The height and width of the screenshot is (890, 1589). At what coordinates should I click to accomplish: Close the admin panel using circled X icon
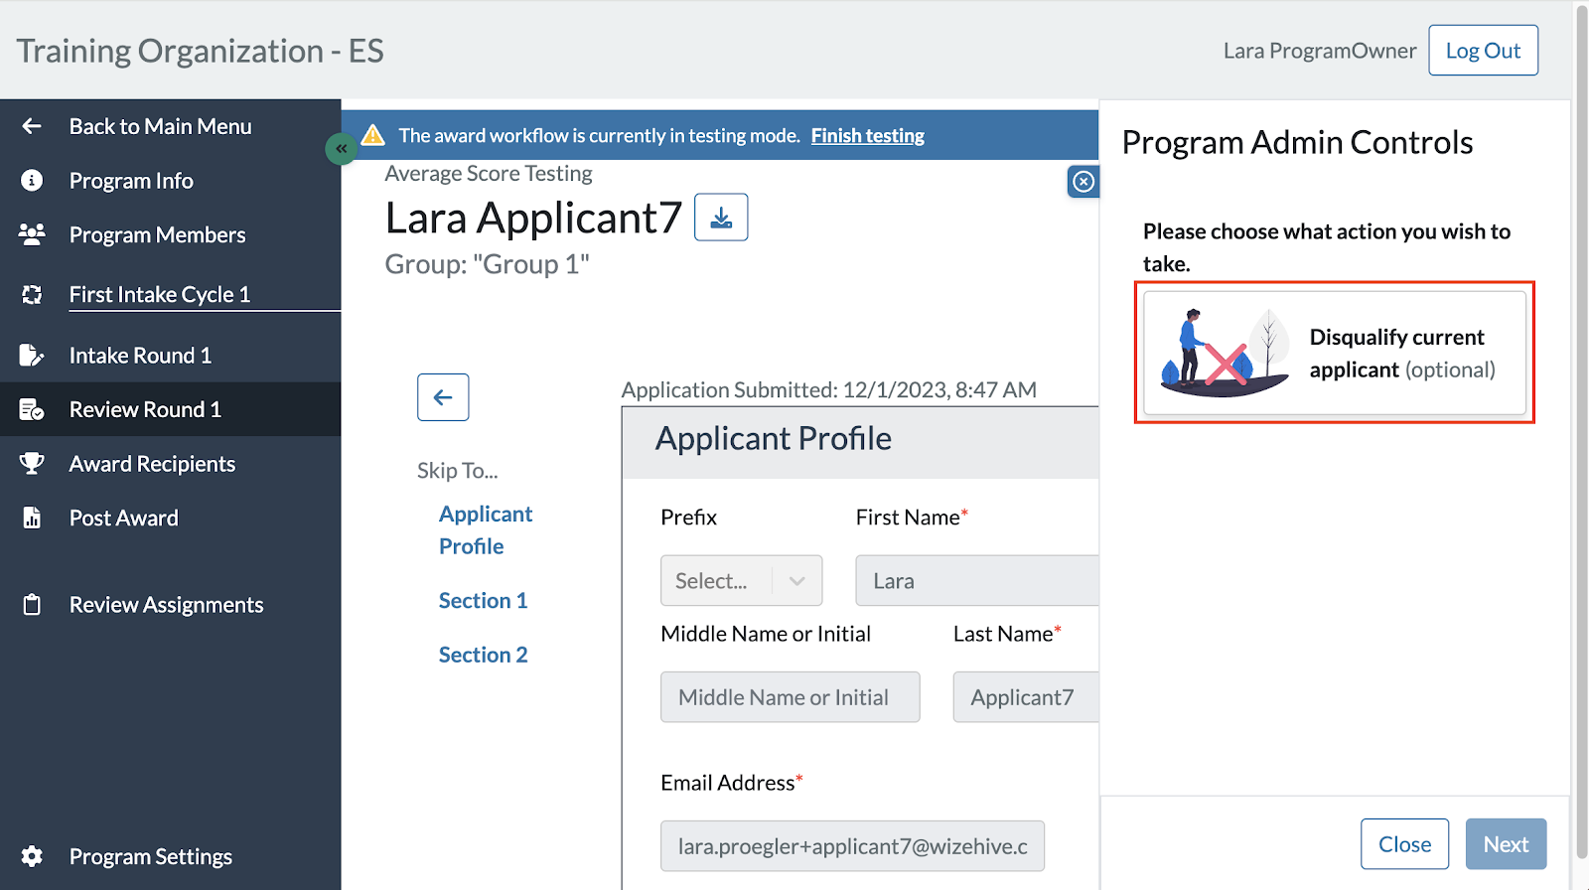click(1083, 182)
